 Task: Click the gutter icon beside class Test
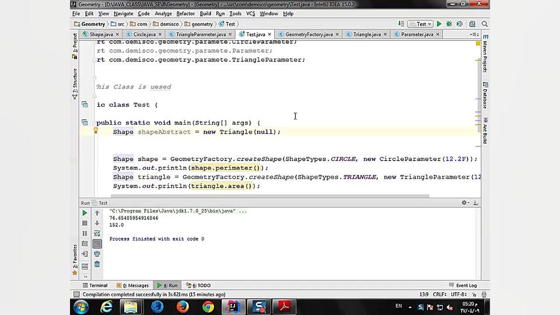pyautogui.click(x=85, y=104)
